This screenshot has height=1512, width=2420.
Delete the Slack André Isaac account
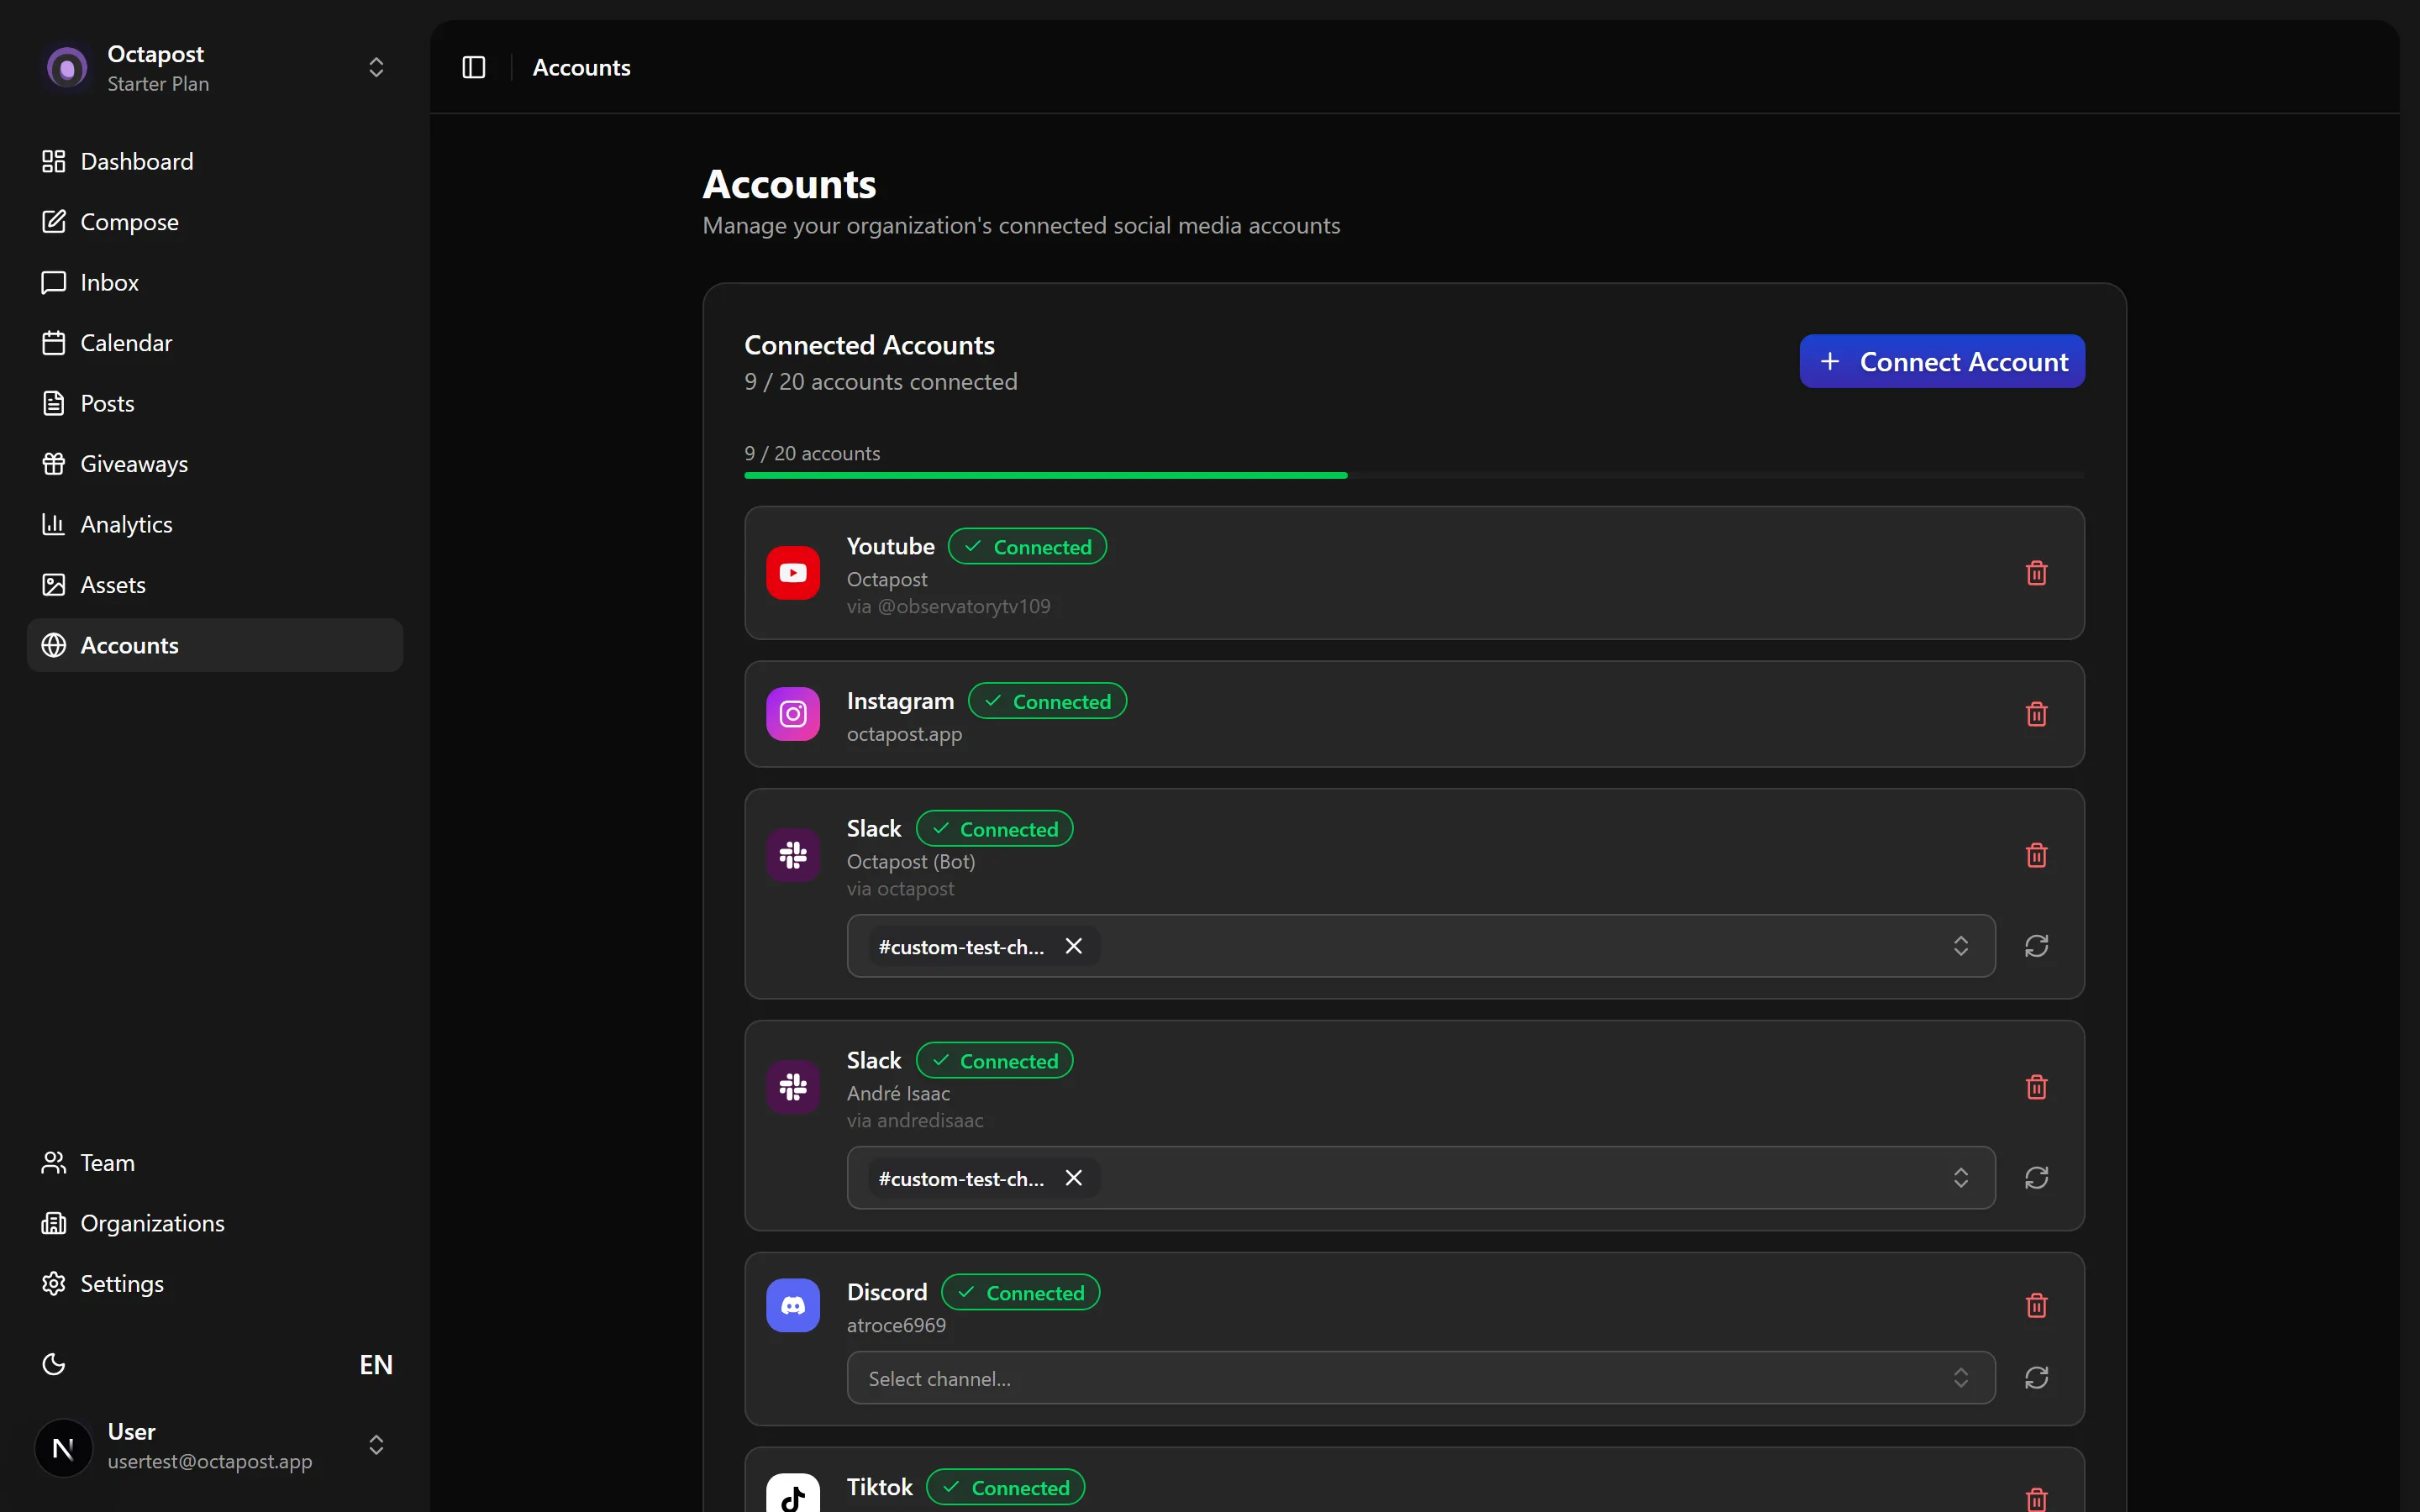(x=2036, y=1087)
